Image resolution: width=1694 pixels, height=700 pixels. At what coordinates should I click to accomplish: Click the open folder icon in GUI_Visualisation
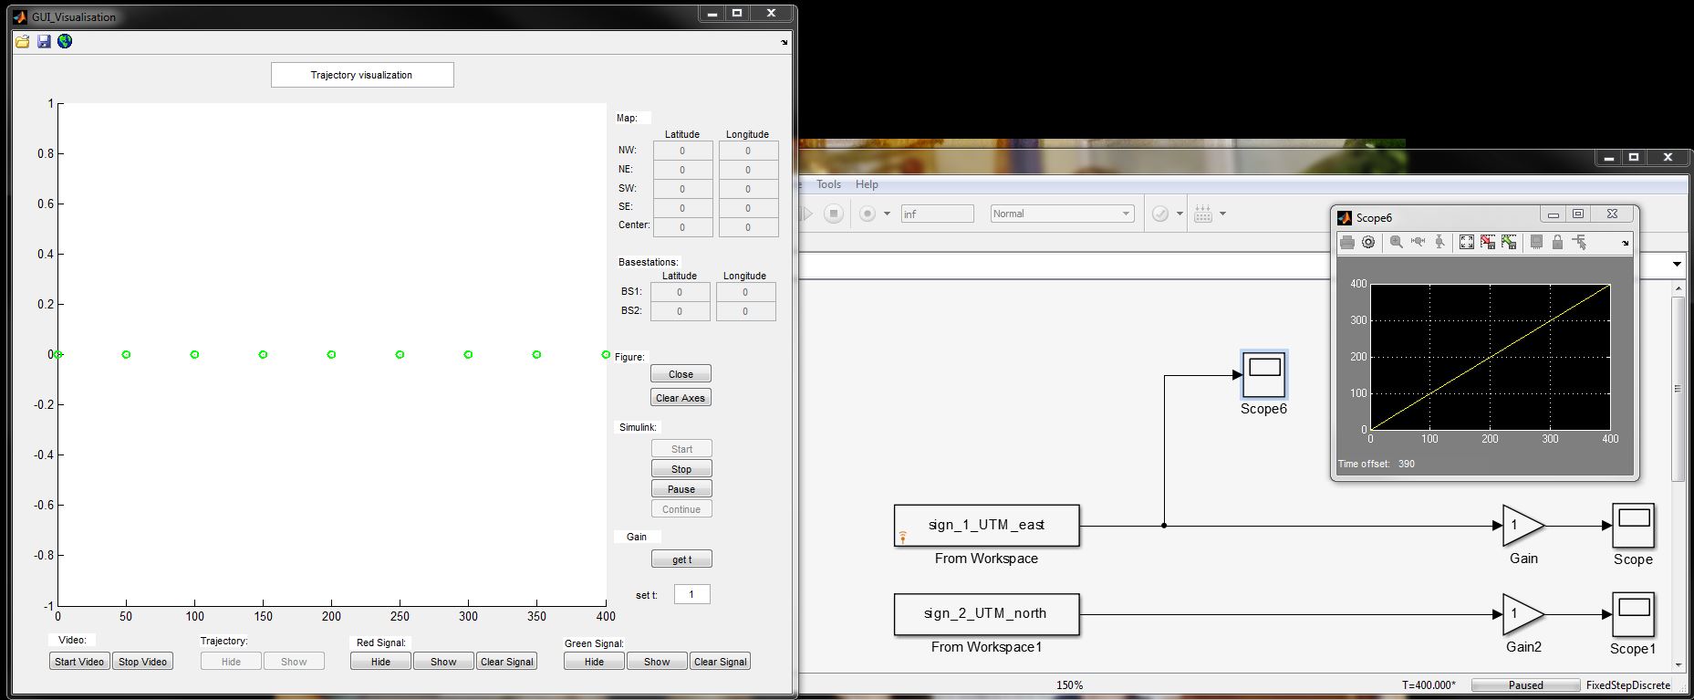[x=23, y=42]
